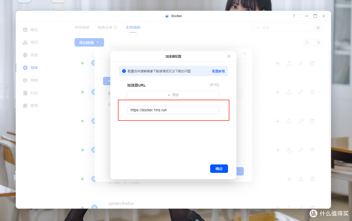Image resolution: width=352 pixels, height=221 pixels.
Task: Click the plus icon in the first image row
Action: click(x=278, y=63)
